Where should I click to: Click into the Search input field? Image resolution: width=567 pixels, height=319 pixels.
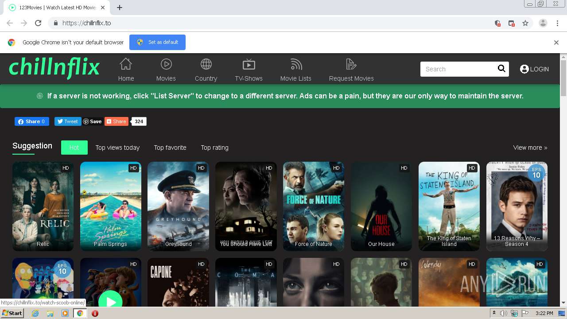[x=458, y=69]
